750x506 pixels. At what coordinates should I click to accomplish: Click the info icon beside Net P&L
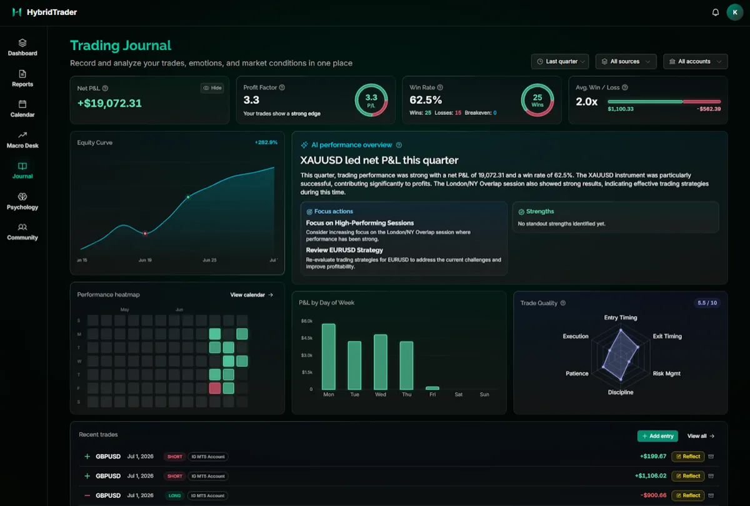click(x=105, y=88)
